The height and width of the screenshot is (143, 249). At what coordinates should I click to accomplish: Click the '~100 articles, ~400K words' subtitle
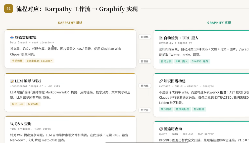pyautogui.click(x=30, y=129)
